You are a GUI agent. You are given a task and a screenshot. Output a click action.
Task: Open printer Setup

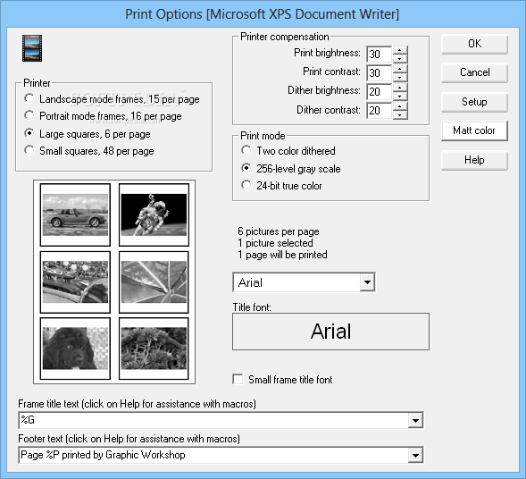coord(474,102)
